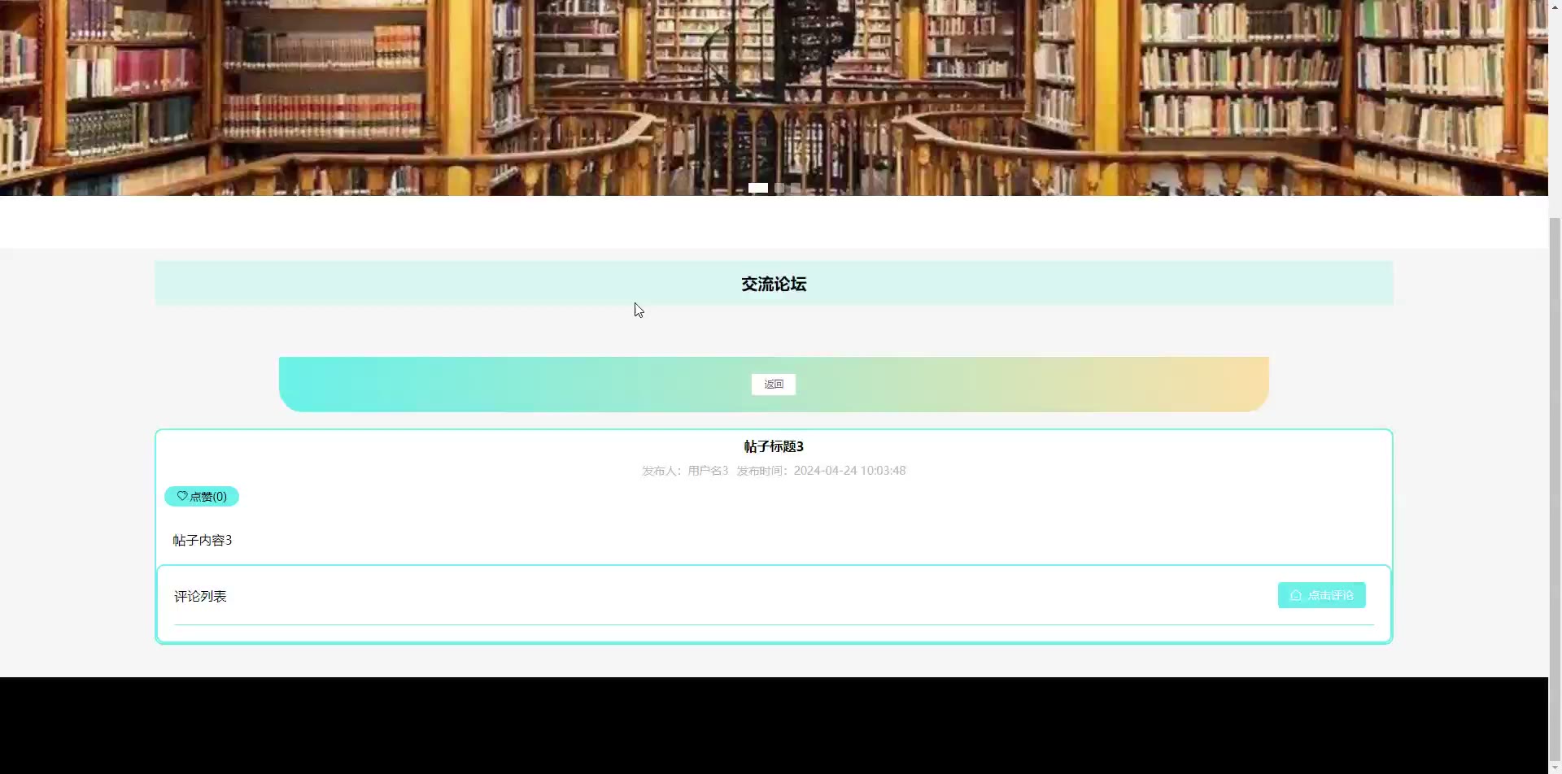Like the post via 点赞(0) button
Screen dimensions: 1562x774
tap(202, 497)
